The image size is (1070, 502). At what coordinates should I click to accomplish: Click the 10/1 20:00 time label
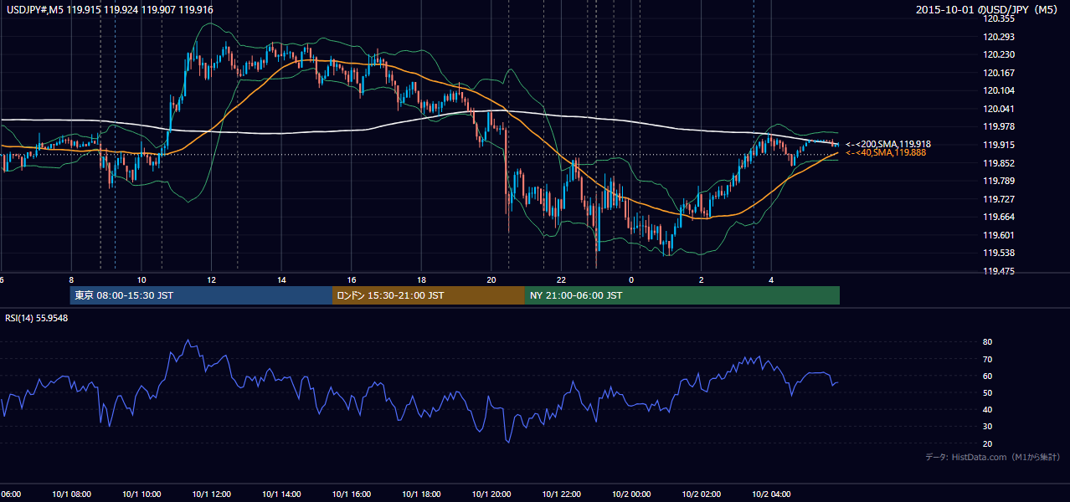tap(491, 494)
